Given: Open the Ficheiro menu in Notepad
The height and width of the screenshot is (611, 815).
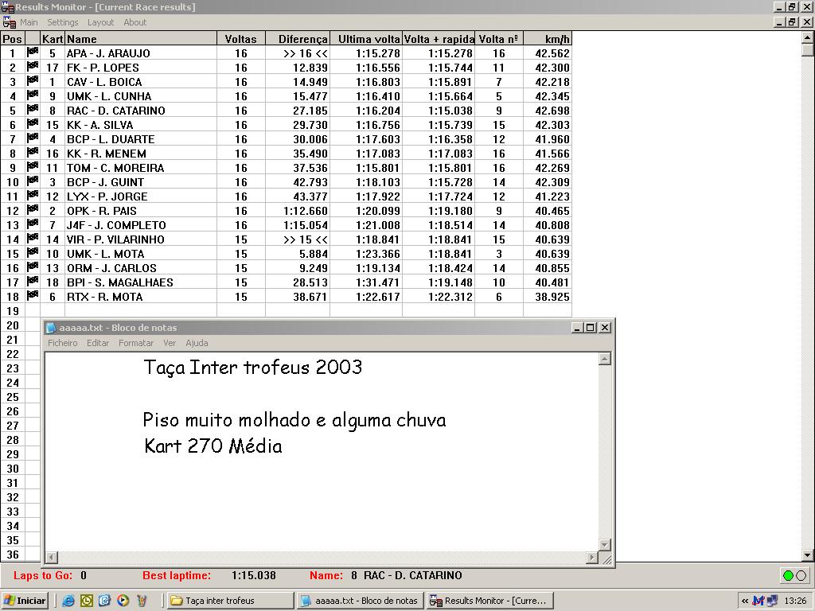Looking at the screenshot, I should (63, 343).
